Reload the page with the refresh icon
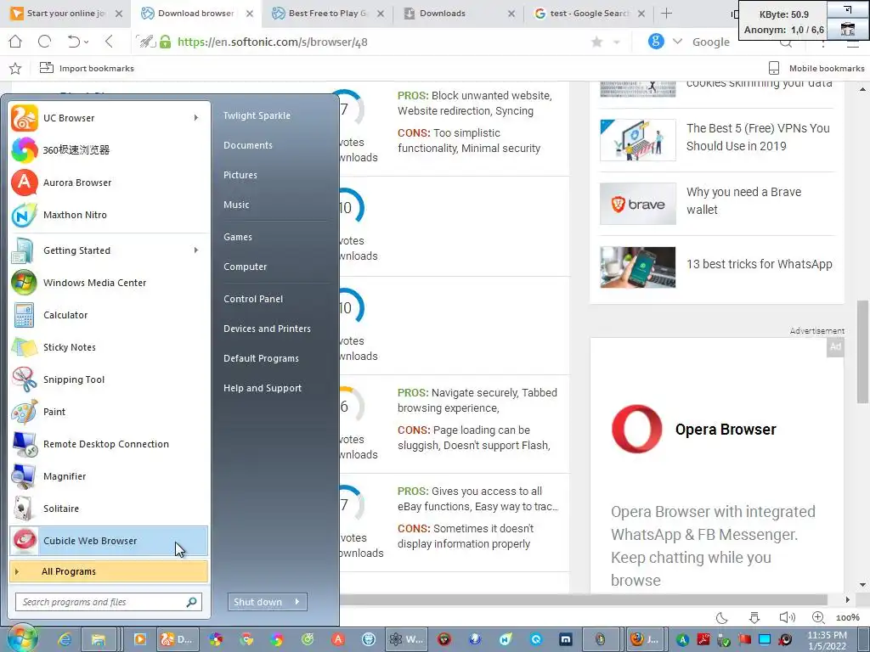 click(x=44, y=42)
